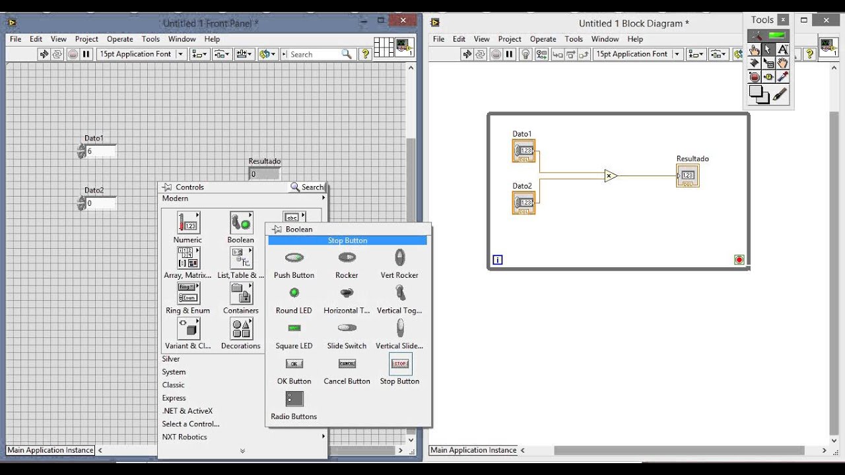The height and width of the screenshot is (475, 845).
Task: Open Reorder dropdown on Front Panel
Action: point(267,54)
